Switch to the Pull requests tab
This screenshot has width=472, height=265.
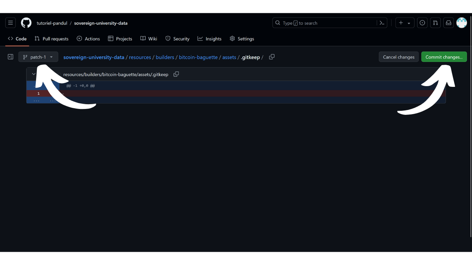[52, 39]
